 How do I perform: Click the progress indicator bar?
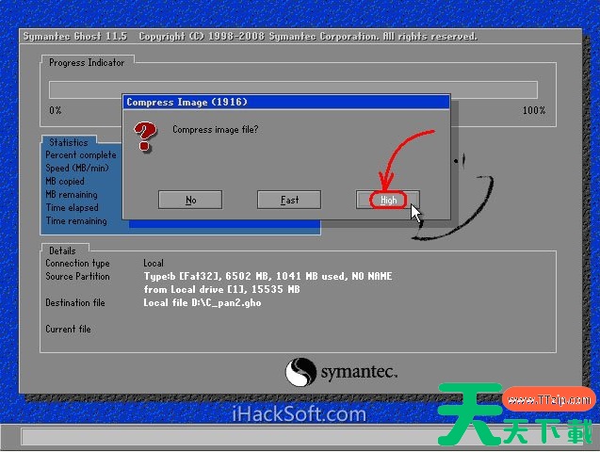tap(293, 89)
